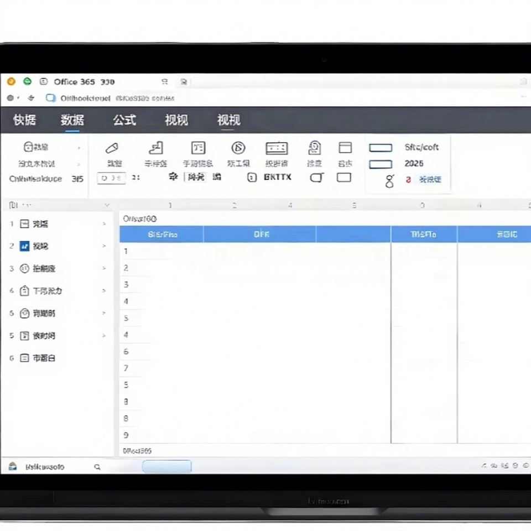
Task: Select the document icon in the second row numbered 5
Action: pos(24,336)
